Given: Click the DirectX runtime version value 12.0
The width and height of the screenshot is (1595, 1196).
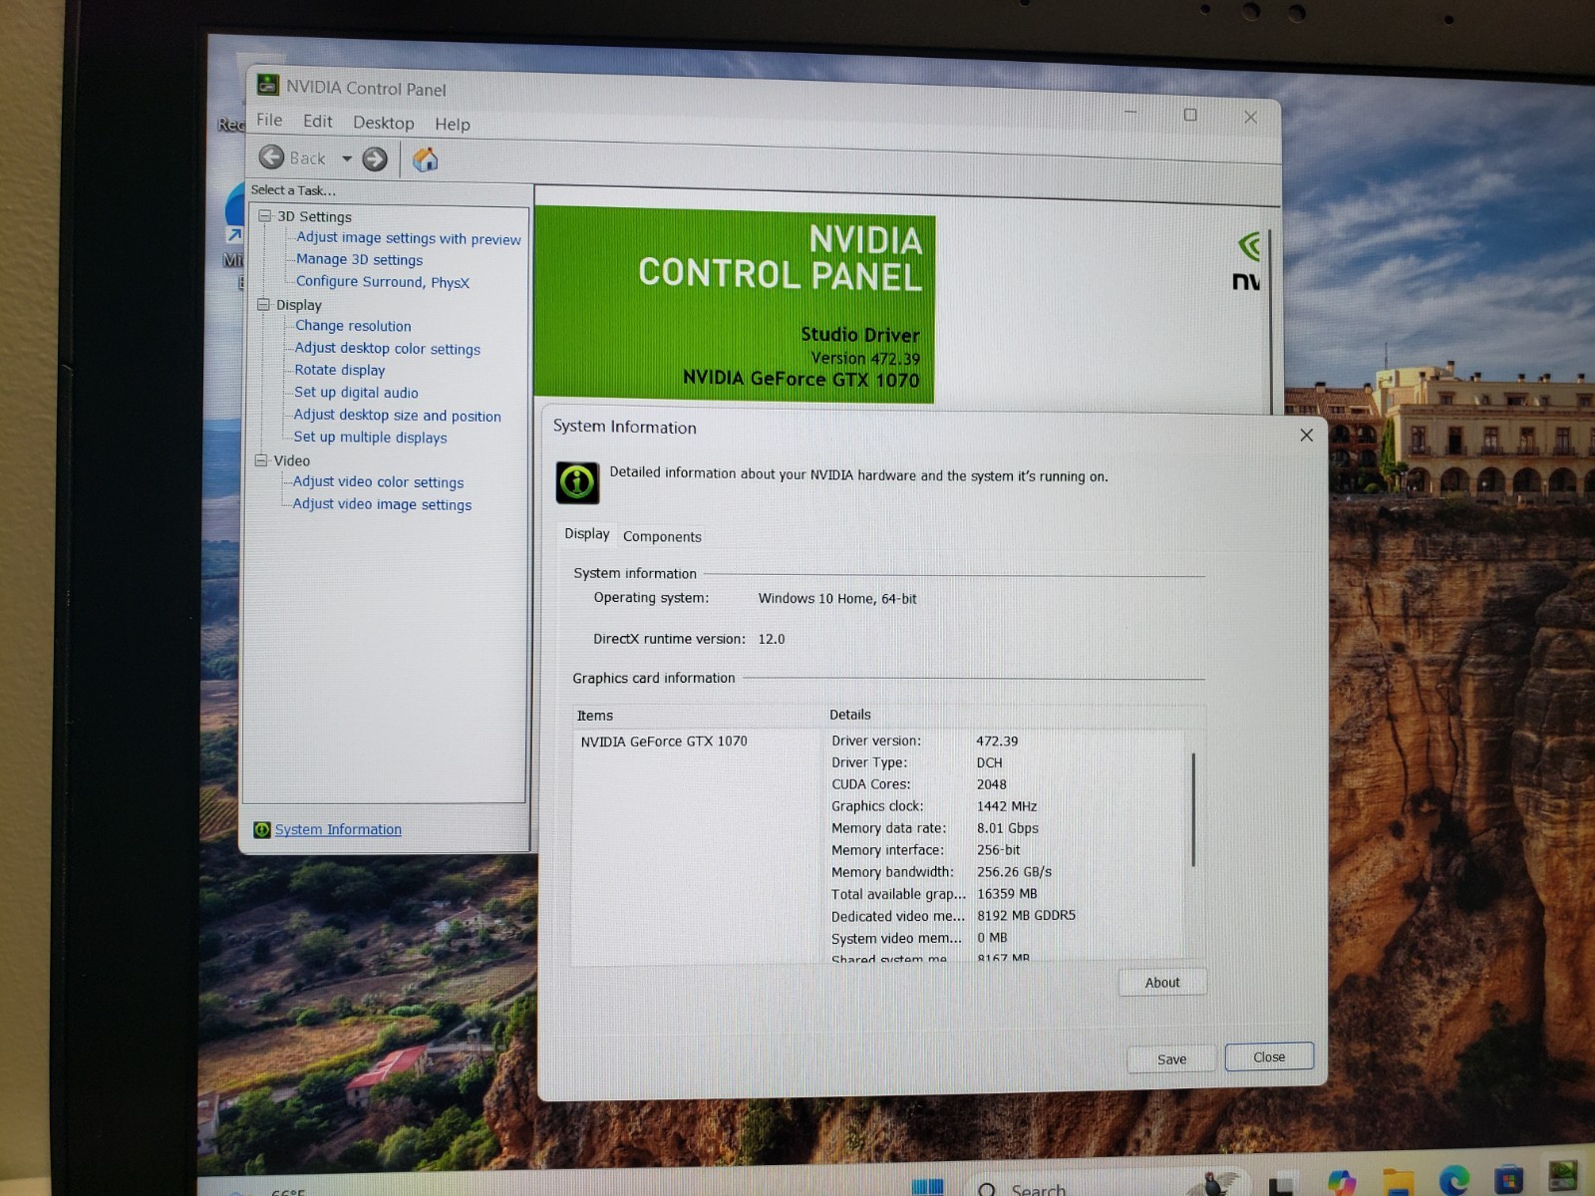Looking at the screenshot, I should 772,639.
